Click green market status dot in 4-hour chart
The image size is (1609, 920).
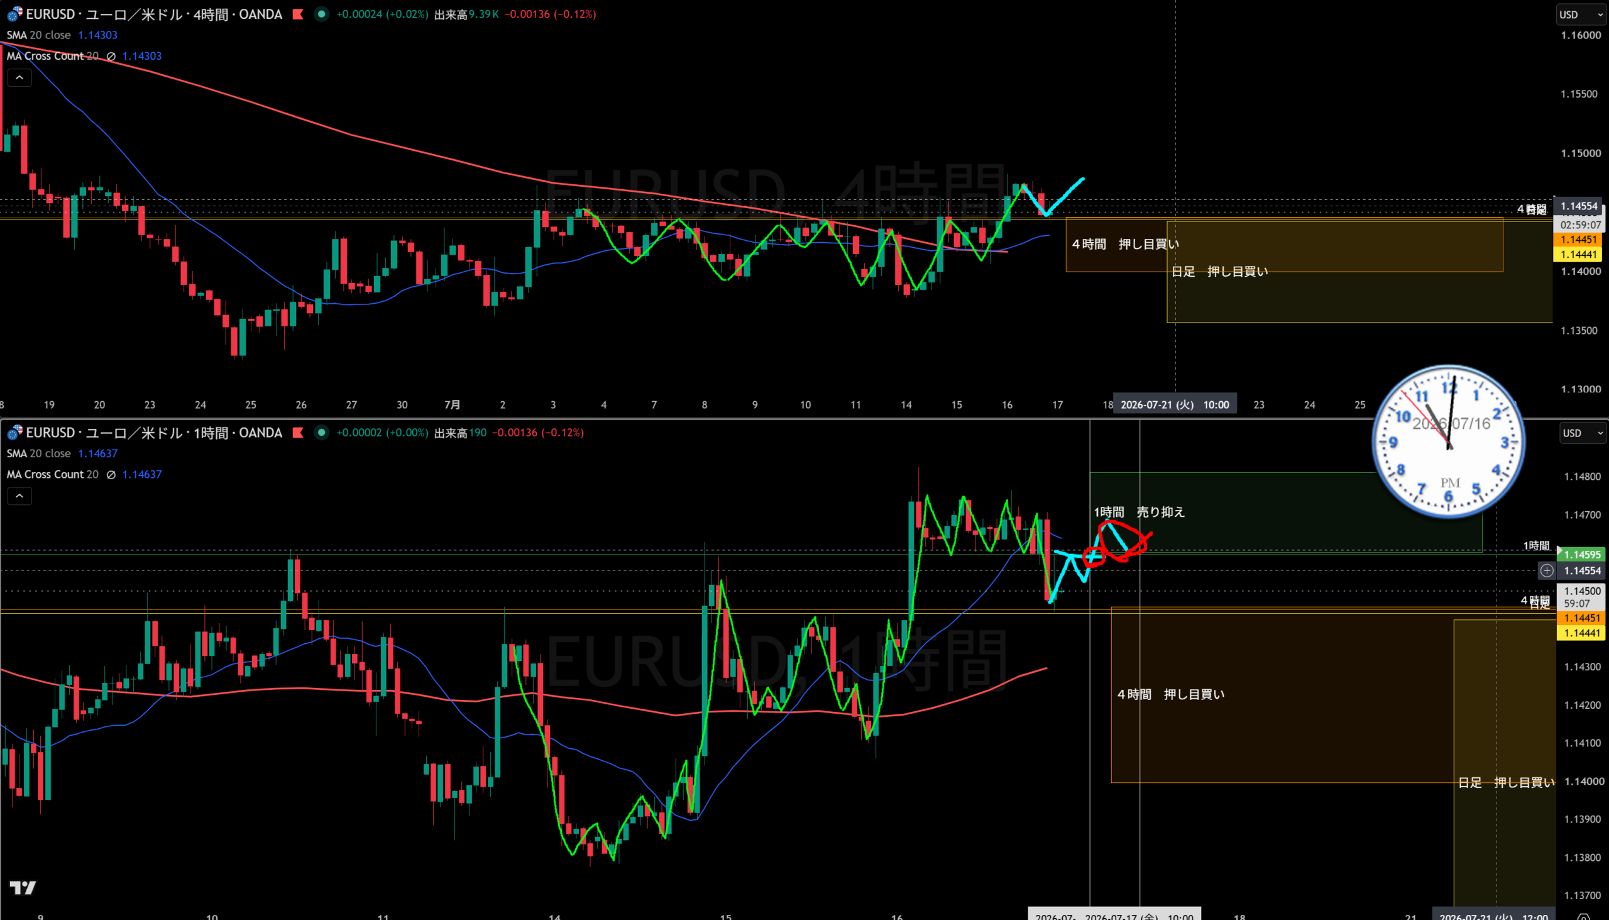(321, 14)
